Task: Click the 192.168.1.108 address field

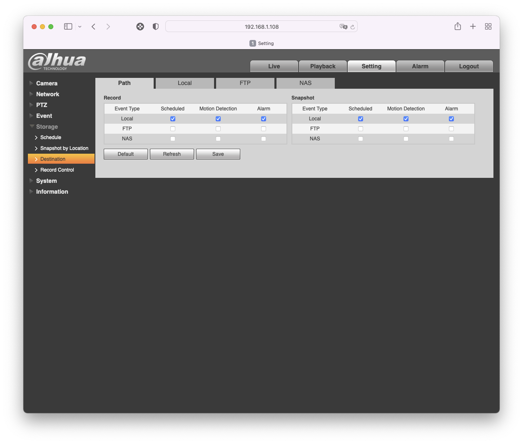Action: pos(261,27)
